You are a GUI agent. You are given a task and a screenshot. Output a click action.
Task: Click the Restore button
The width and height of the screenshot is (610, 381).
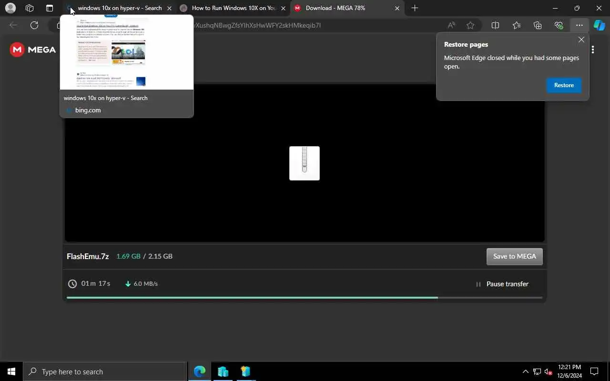tap(564, 85)
